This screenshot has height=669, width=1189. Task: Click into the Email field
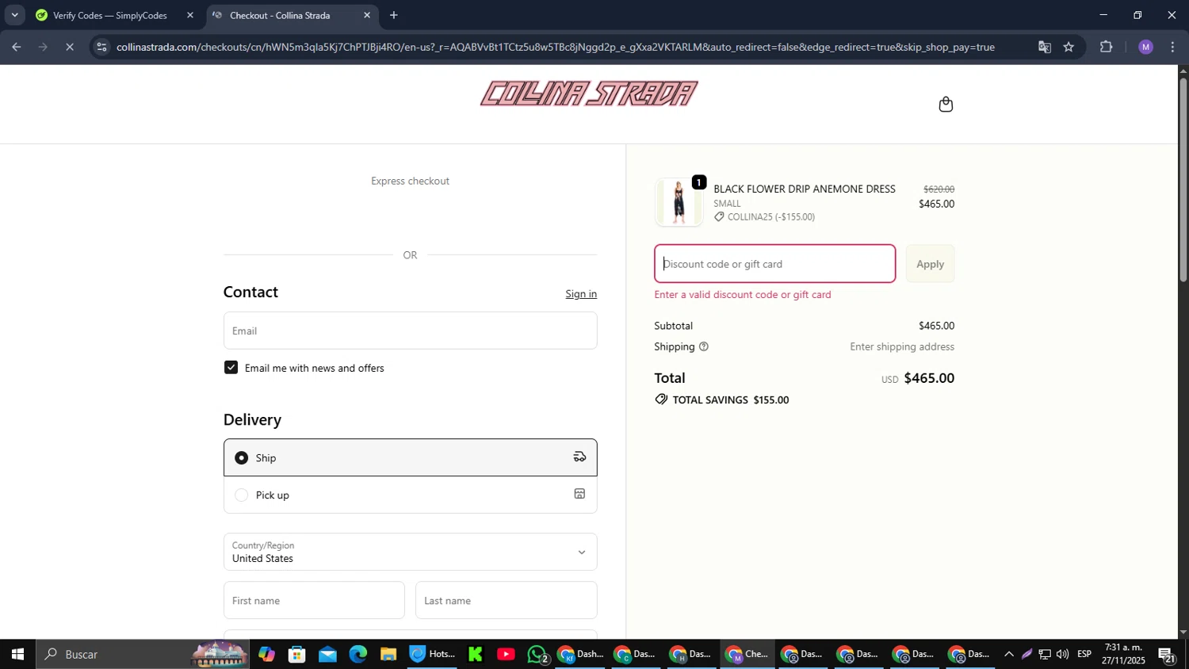pos(410,331)
